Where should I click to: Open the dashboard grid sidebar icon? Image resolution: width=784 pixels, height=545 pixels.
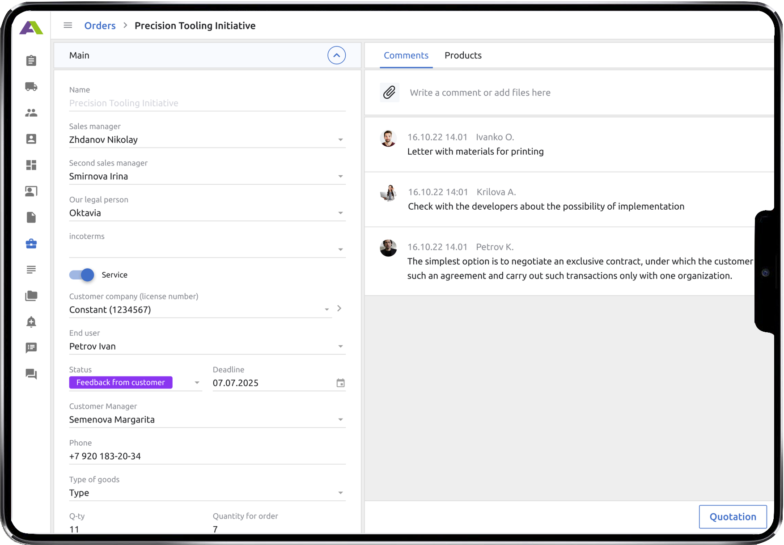click(31, 165)
